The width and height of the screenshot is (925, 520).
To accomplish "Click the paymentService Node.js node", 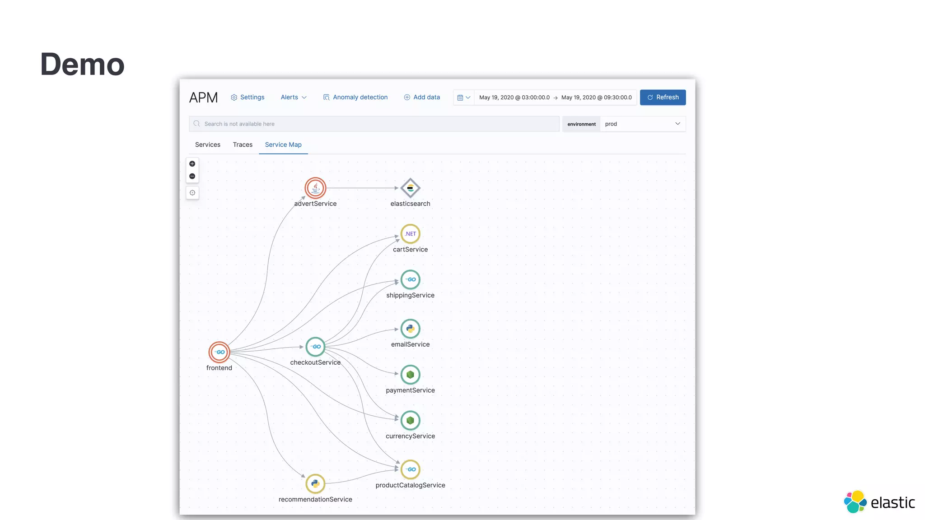I will (410, 375).
